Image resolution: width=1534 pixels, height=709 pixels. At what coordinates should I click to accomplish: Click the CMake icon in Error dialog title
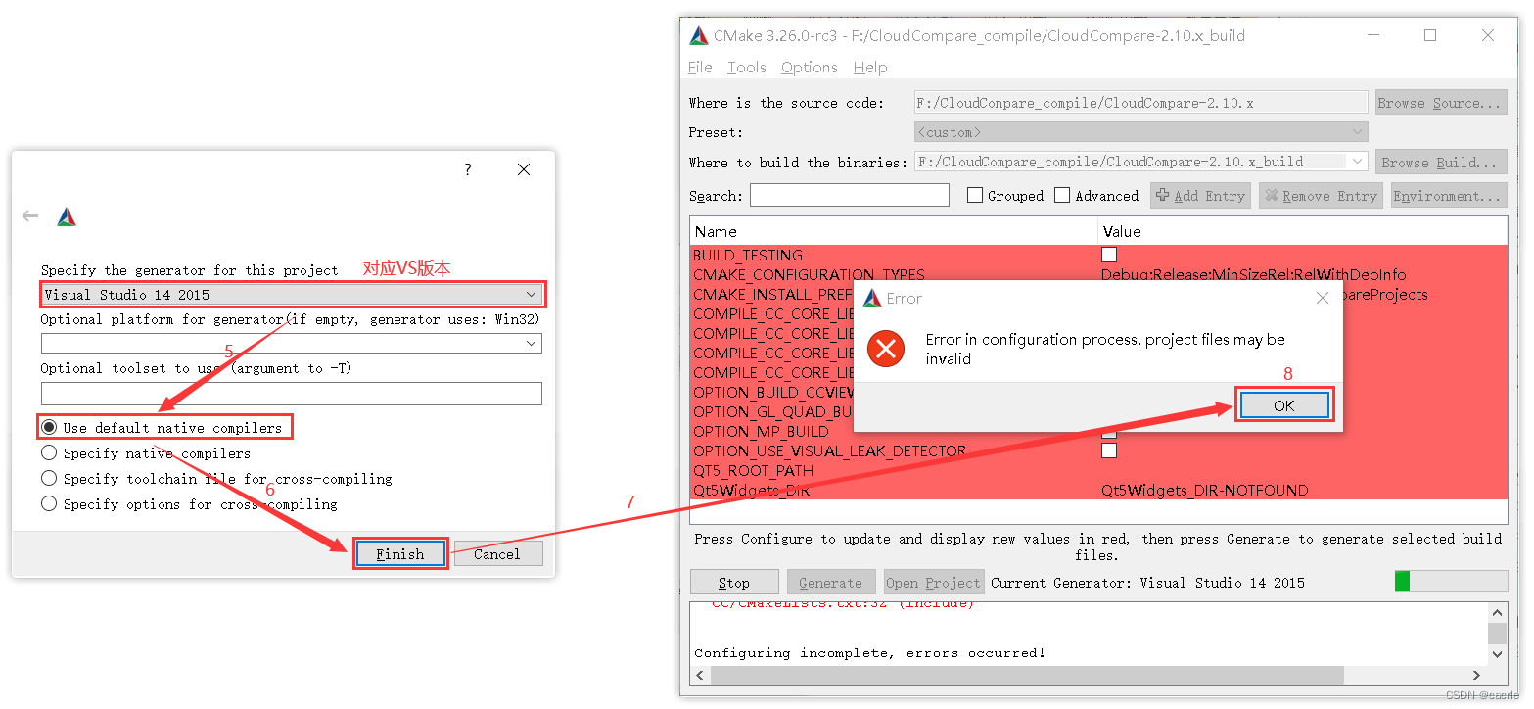[x=872, y=298]
